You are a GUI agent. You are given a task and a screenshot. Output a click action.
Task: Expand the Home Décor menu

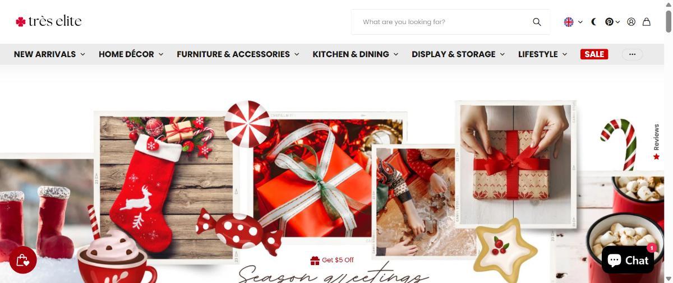tap(131, 54)
